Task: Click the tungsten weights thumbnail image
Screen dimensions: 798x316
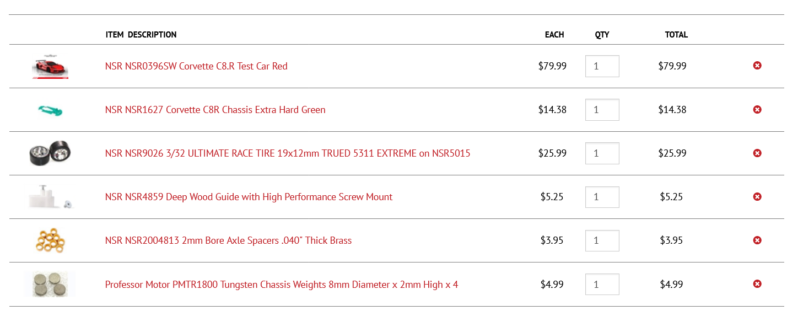Action: [50, 284]
